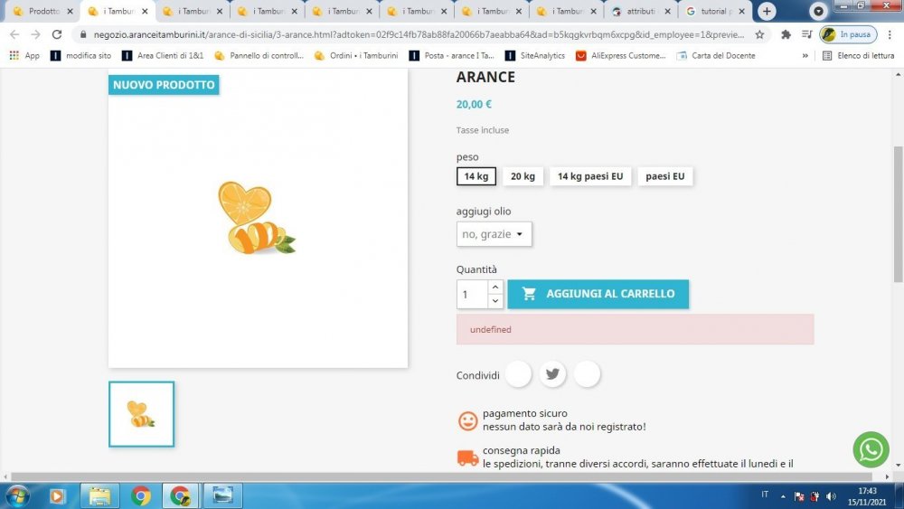Click the '20,00 €' price

(474, 104)
